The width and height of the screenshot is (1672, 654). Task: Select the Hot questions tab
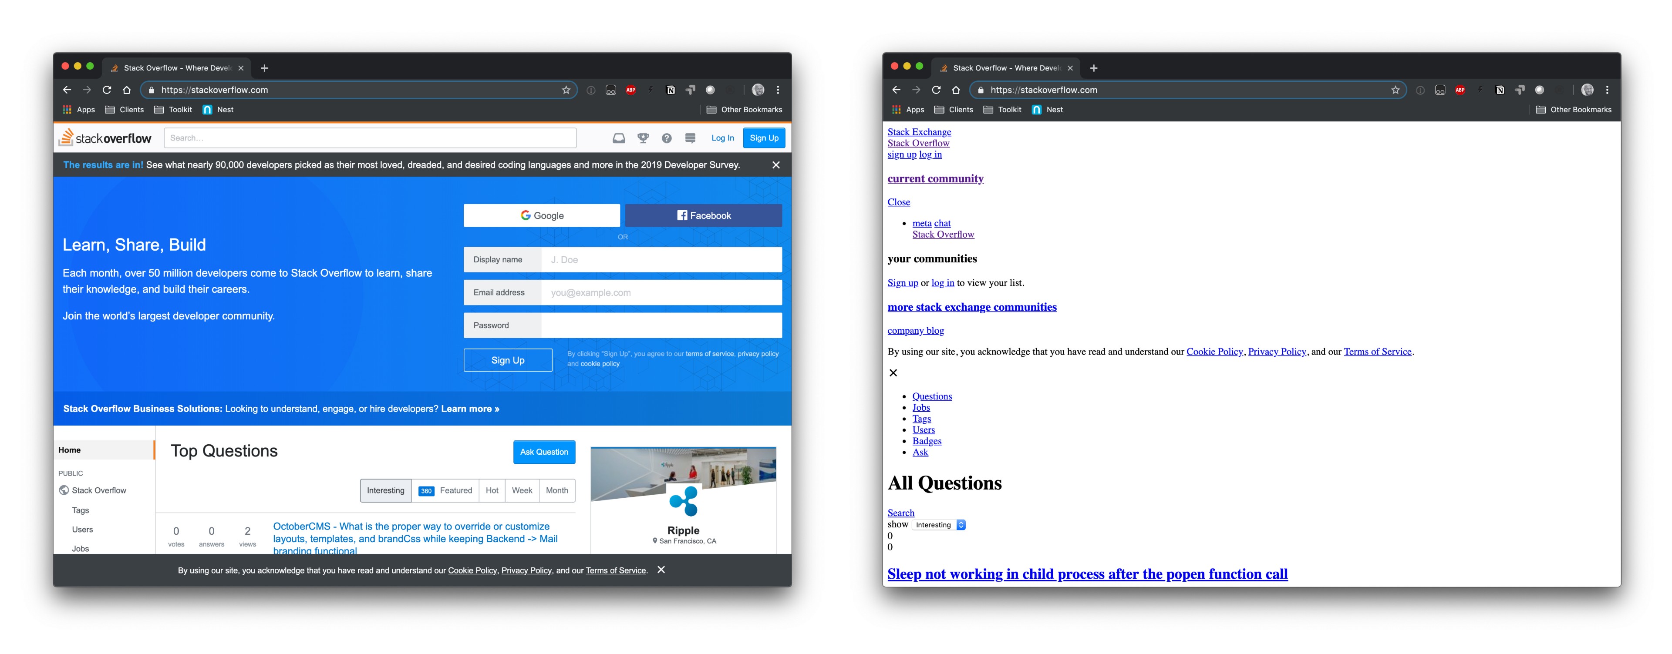pyautogui.click(x=492, y=490)
